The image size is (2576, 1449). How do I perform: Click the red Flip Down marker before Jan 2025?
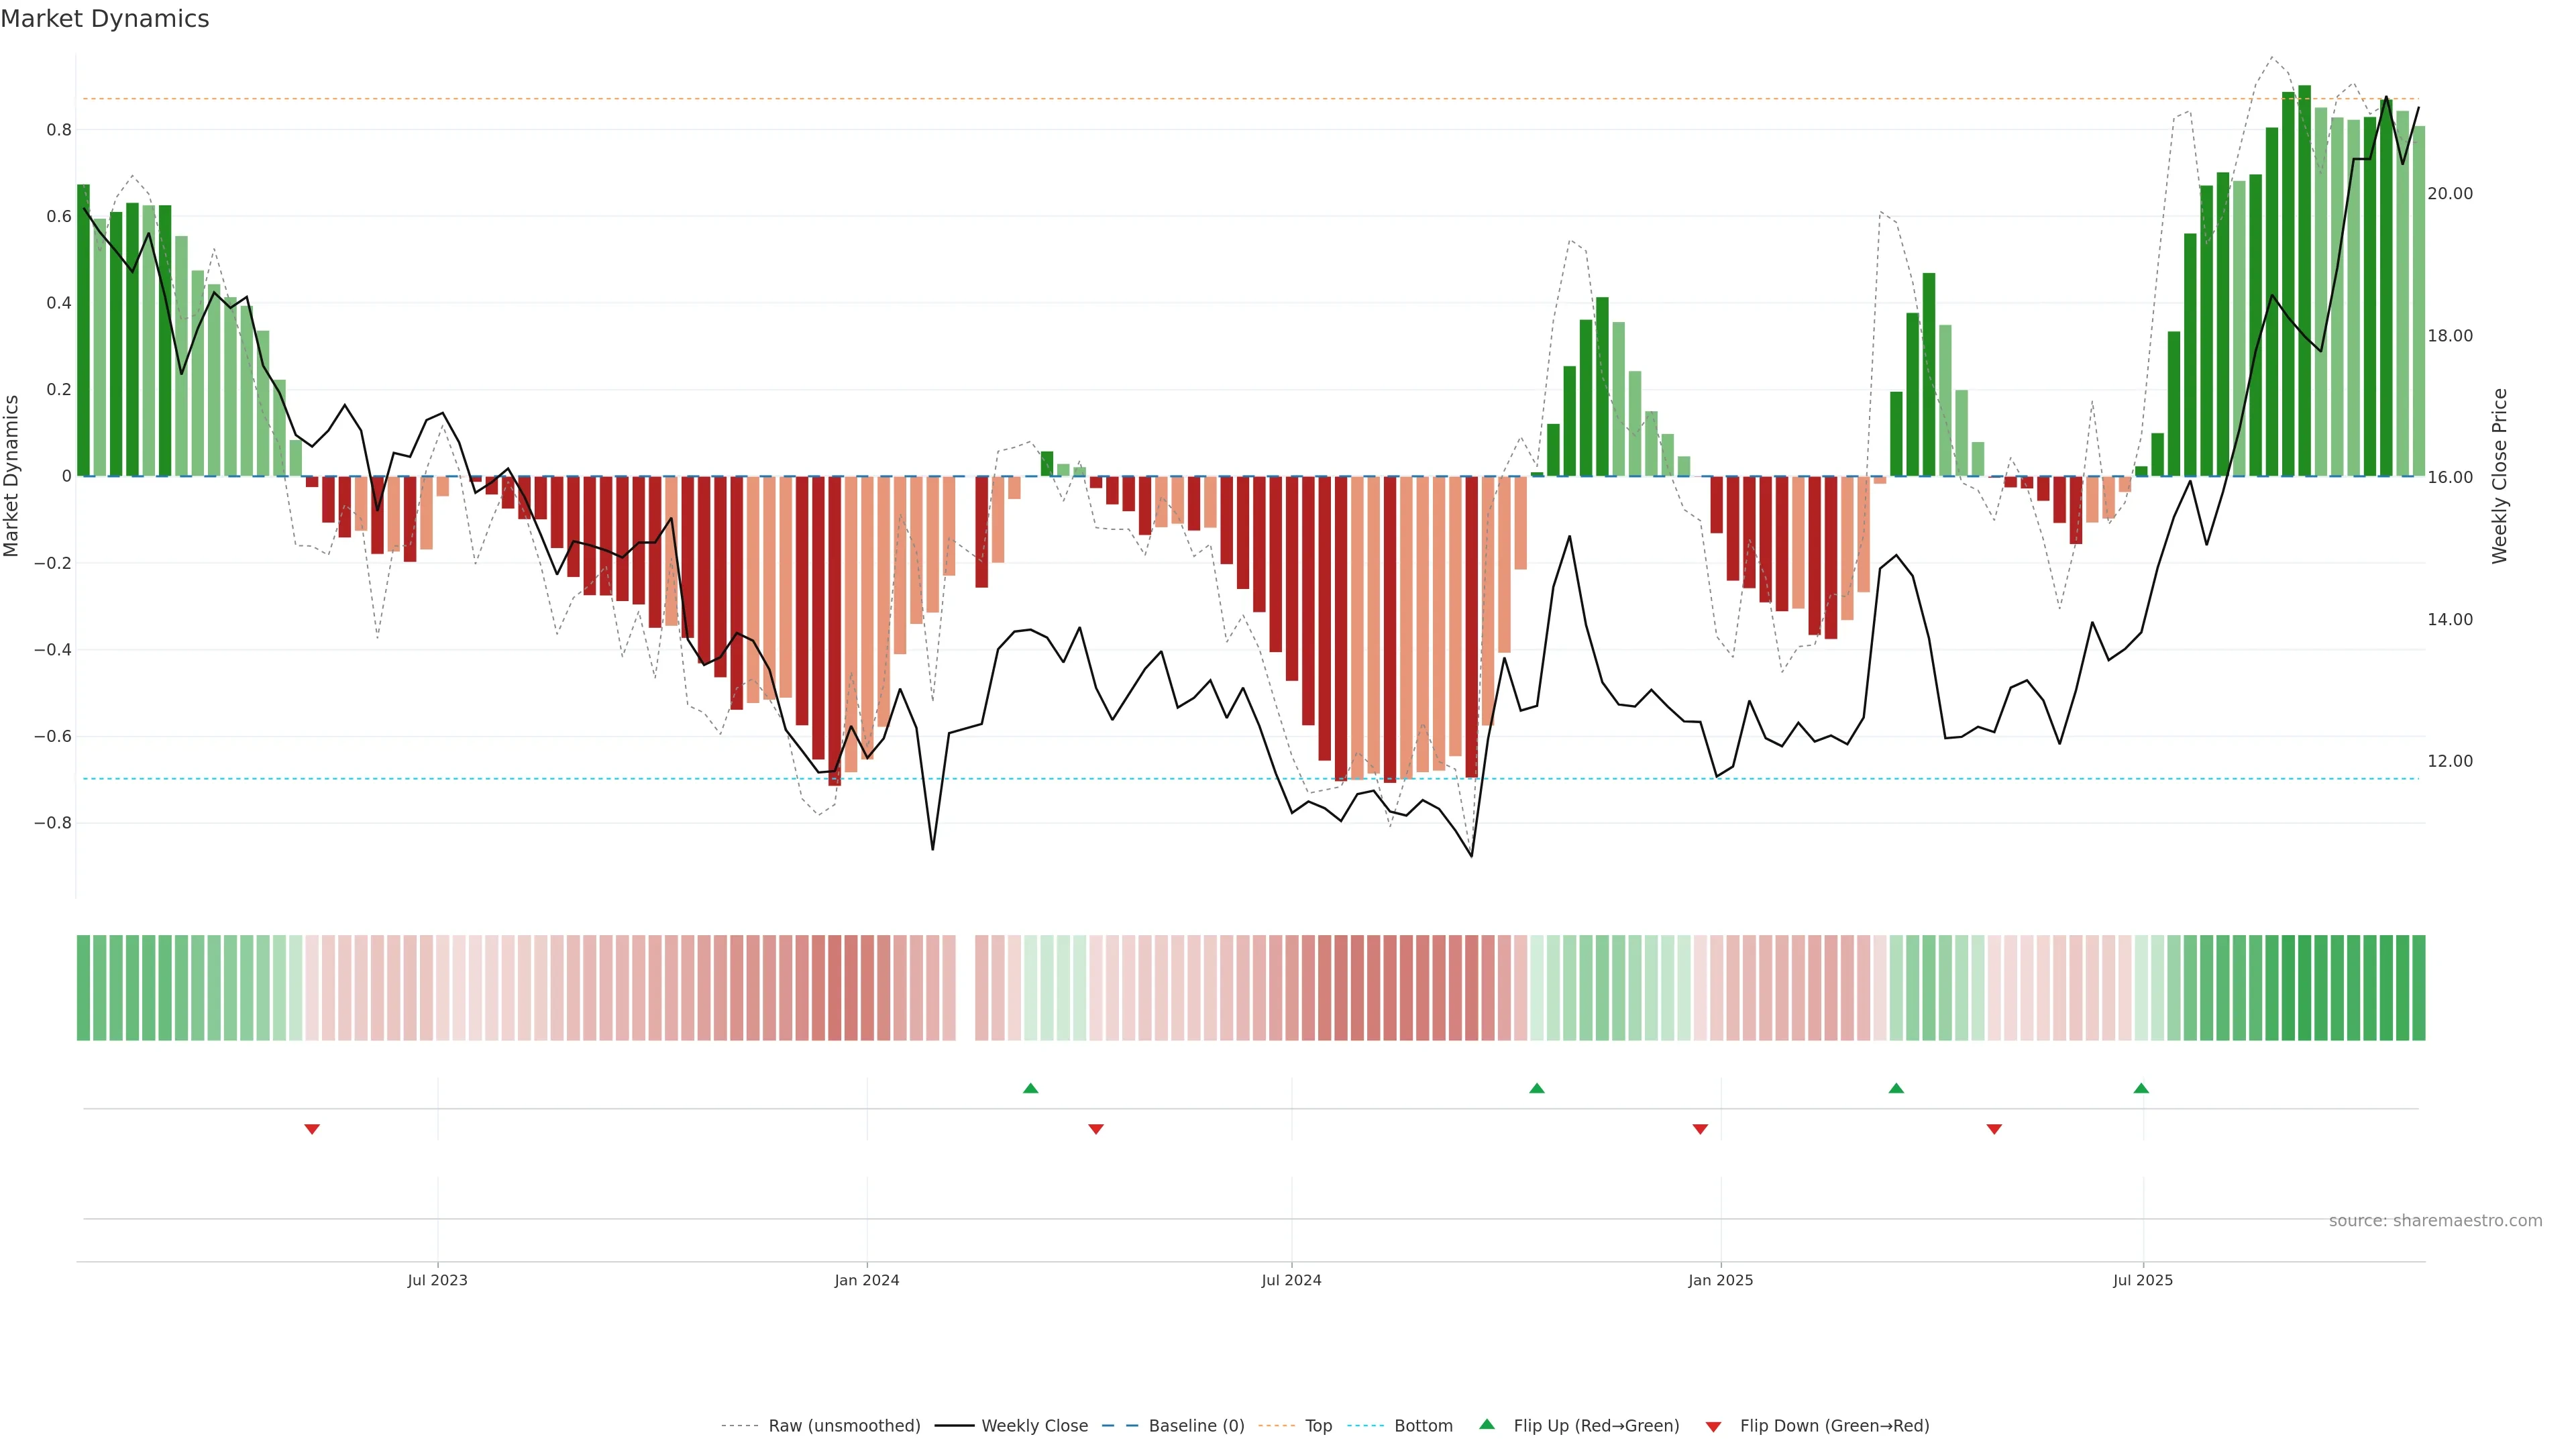point(1700,1129)
